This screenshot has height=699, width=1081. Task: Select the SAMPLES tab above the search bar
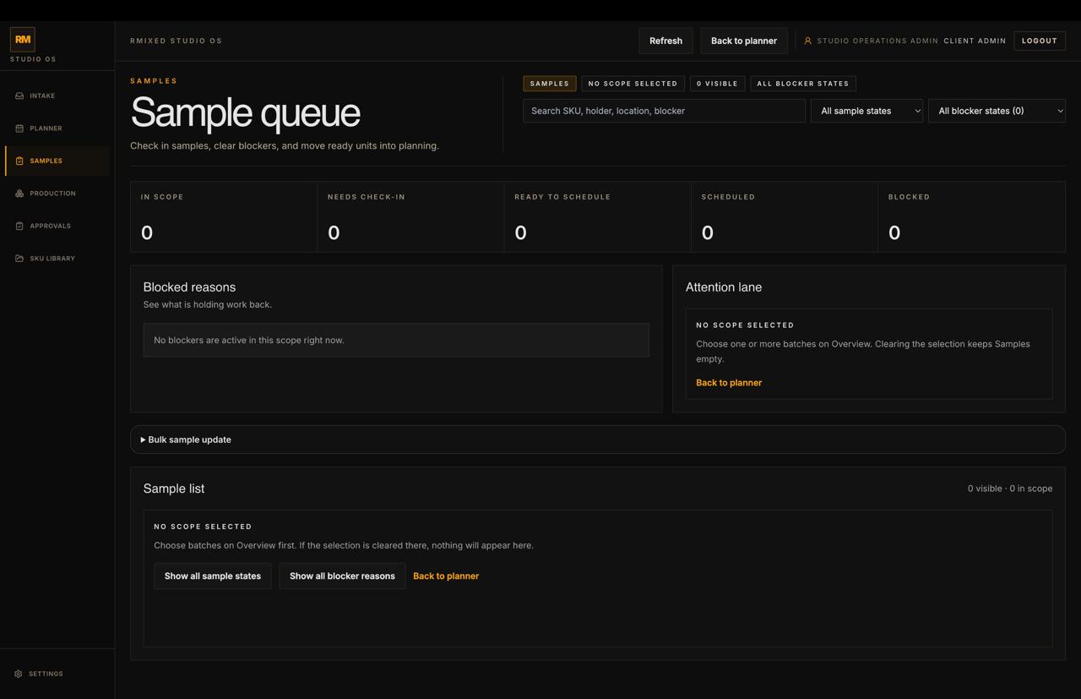[x=550, y=83]
